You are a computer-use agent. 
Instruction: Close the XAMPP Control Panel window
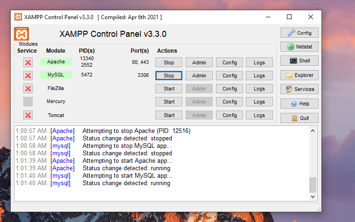tap(311, 17)
